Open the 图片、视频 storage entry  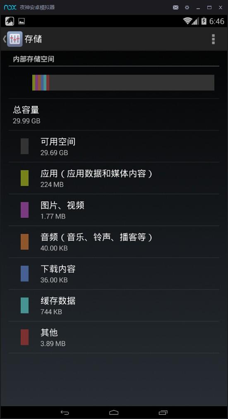click(x=114, y=210)
